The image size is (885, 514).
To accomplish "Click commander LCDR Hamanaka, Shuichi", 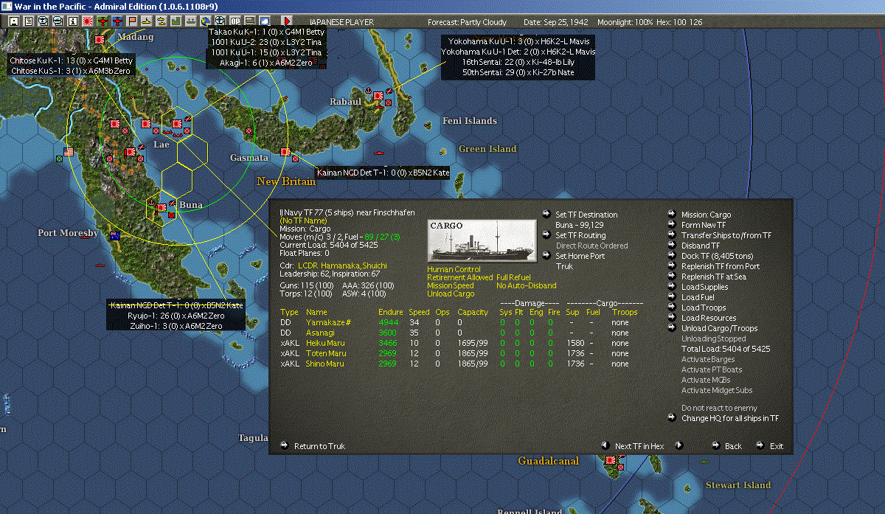I will 341,265.
